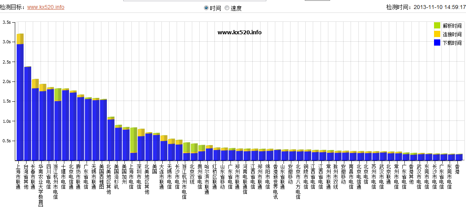Image resolution: width=466 pixels, height=207 pixels.
Task: Click the tallest bar for 上海市联通
Action: (x=20, y=101)
